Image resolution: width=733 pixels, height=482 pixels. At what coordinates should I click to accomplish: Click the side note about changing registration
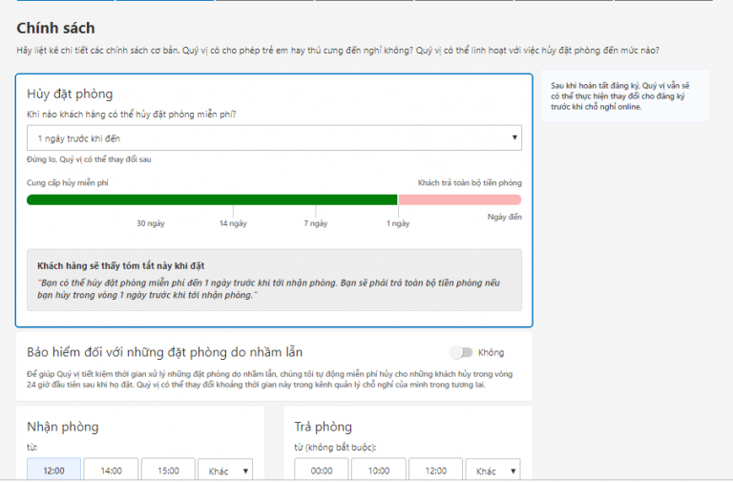(x=624, y=95)
